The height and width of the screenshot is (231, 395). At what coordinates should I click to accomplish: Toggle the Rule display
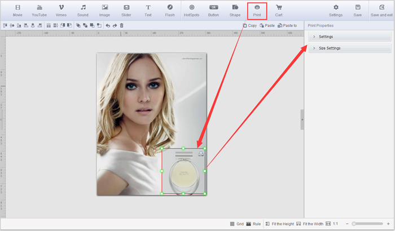[x=253, y=224]
